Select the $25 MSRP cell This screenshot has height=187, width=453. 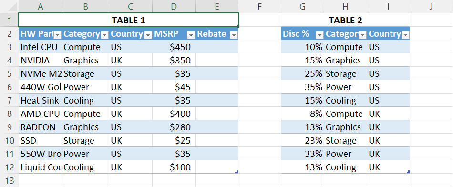pos(174,140)
